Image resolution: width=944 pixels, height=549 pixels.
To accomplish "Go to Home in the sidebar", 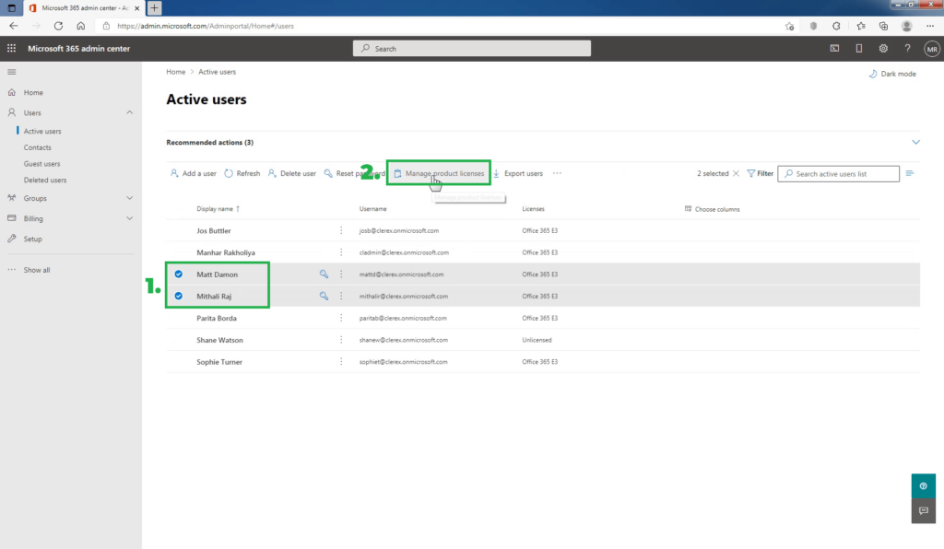I will point(33,93).
